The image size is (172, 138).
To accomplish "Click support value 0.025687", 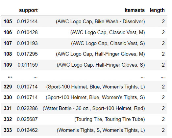I will click(27, 119).
